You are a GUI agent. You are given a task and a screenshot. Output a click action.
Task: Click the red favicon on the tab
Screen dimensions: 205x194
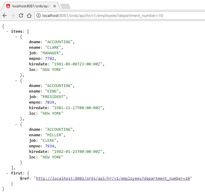pos(8,6)
